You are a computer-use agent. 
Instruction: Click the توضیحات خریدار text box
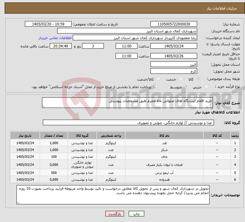click(113, 195)
